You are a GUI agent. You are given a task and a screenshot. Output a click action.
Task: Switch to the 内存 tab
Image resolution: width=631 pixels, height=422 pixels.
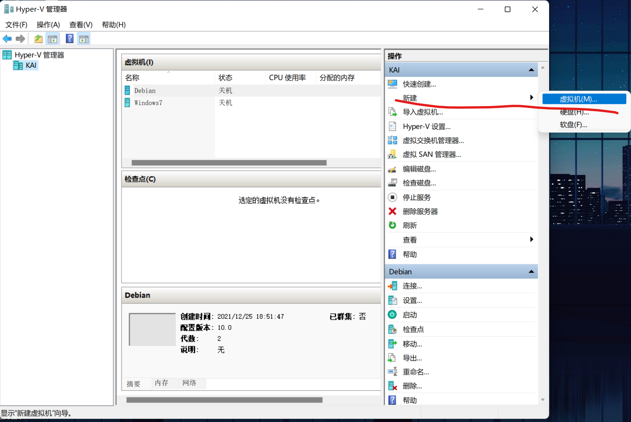[162, 383]
